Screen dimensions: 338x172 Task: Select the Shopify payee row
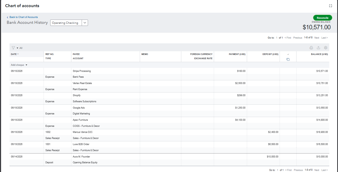pyautogui.click(x=169, y=98)
